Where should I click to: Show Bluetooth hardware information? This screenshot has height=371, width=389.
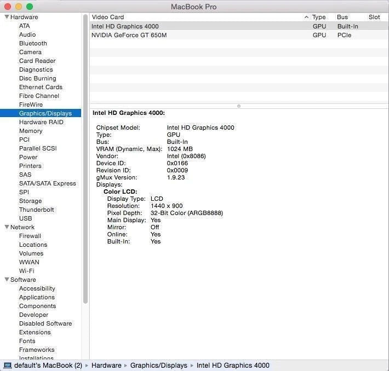(x=33, y=43)
